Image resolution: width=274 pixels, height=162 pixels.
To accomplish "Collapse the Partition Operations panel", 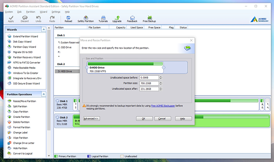I will (44, 94).
